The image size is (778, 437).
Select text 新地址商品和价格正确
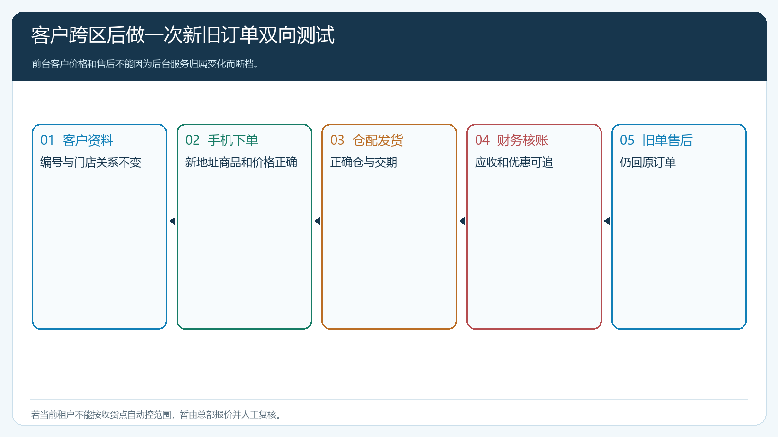pyautogui.click(x=241, y=162)
